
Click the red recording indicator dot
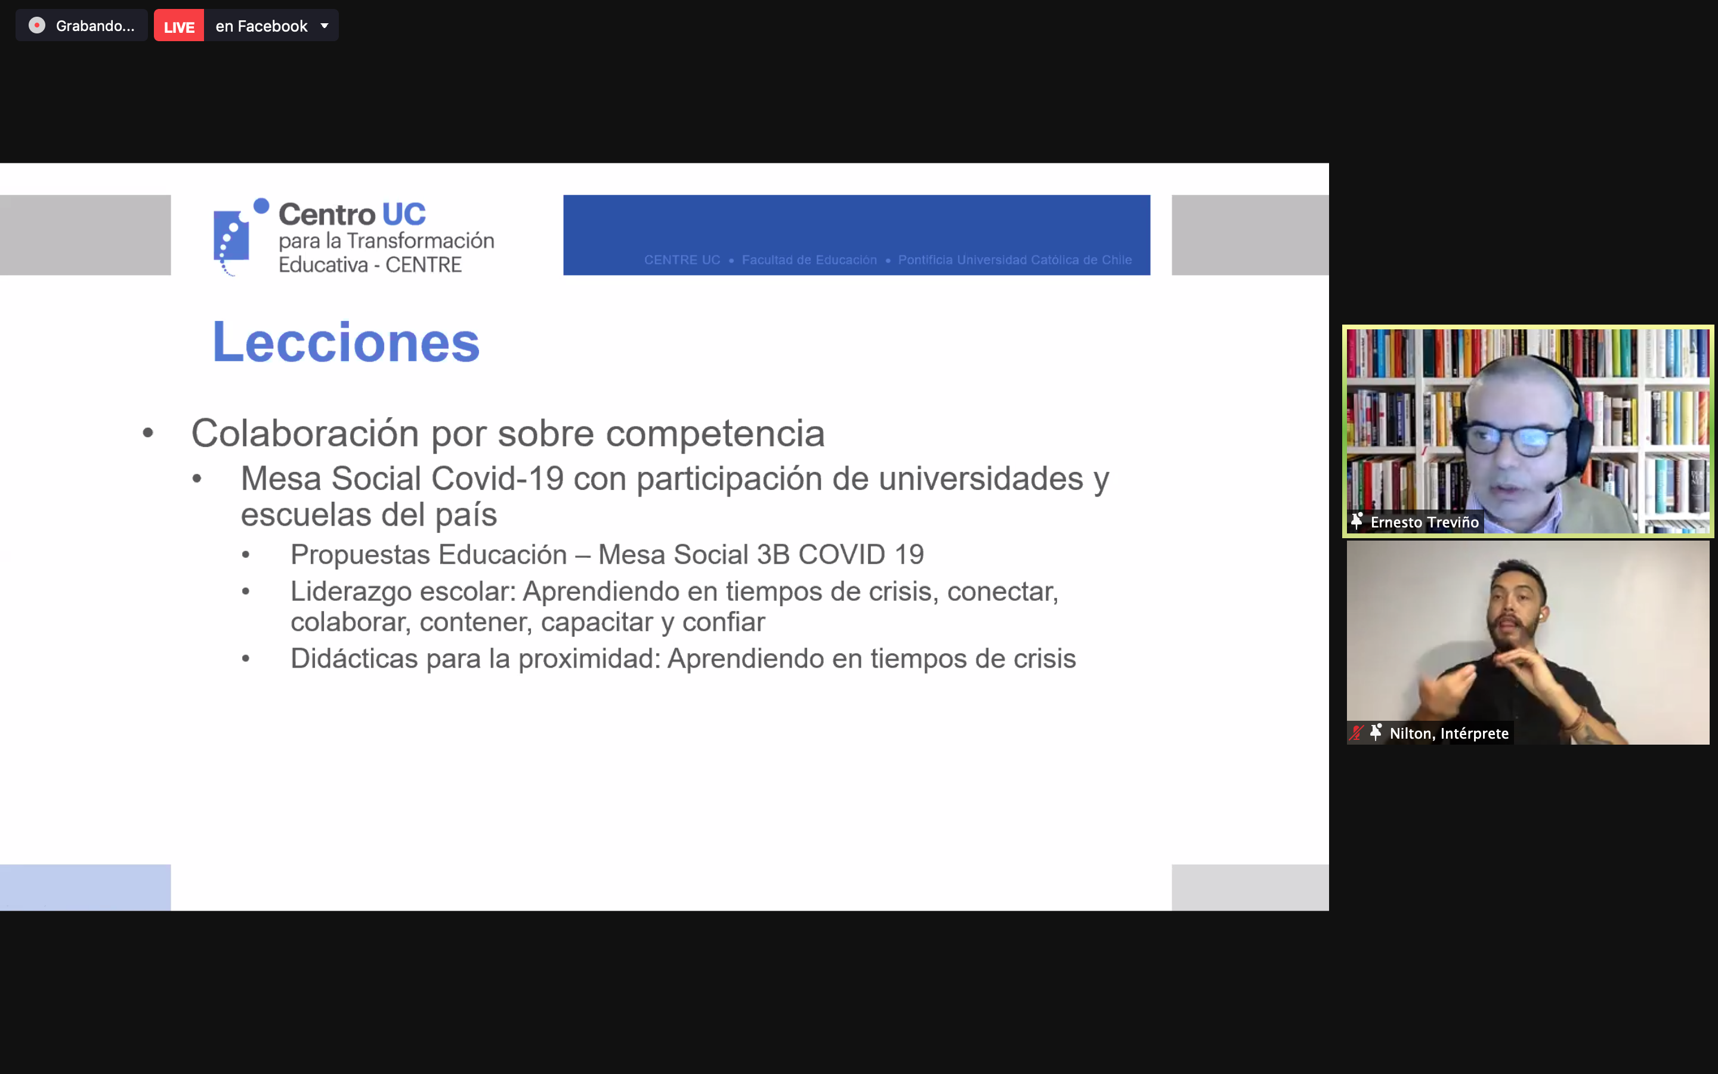37,26
